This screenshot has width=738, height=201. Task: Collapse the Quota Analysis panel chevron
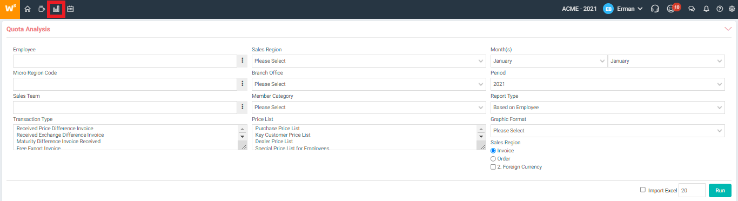(x=728, y=29)
